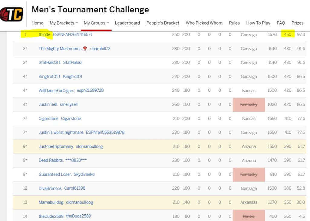Screen dimensions: 310x221
Task: Open How To Play
Action: [x=258, y=23]
